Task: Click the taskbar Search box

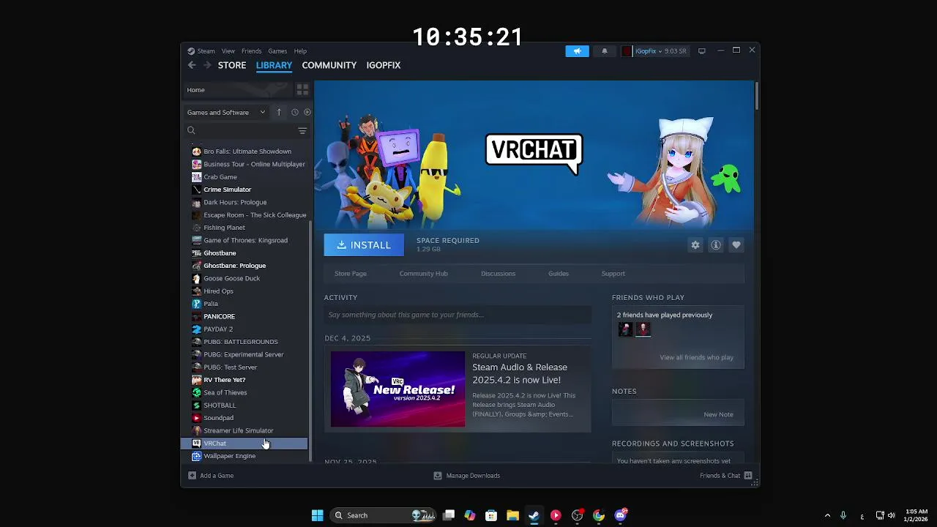Action: [383, 515]
